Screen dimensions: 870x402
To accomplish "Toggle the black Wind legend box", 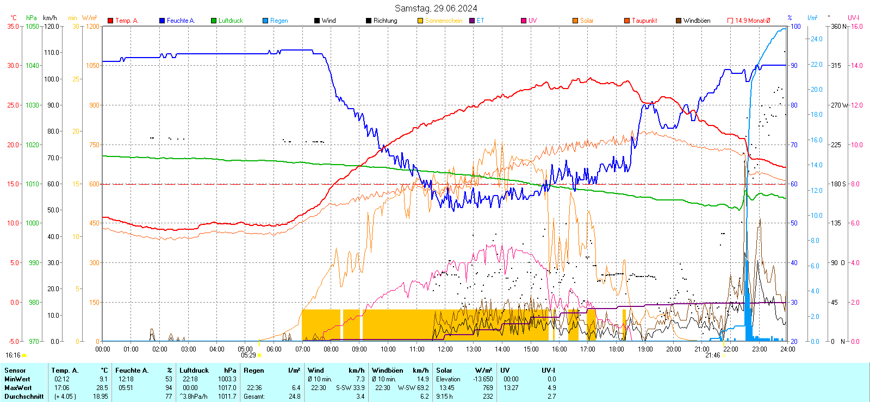I will click(x=317, y=21).
